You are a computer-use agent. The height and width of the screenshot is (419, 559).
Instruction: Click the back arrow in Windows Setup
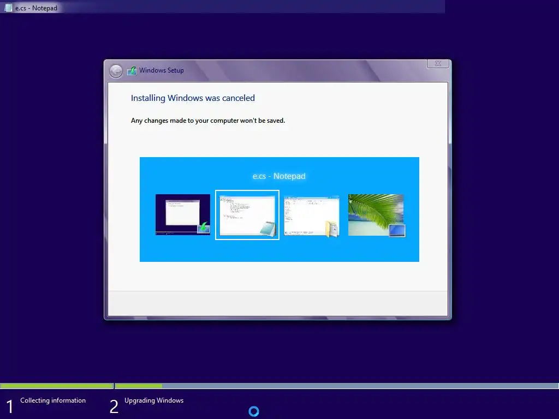coord(116,71)
